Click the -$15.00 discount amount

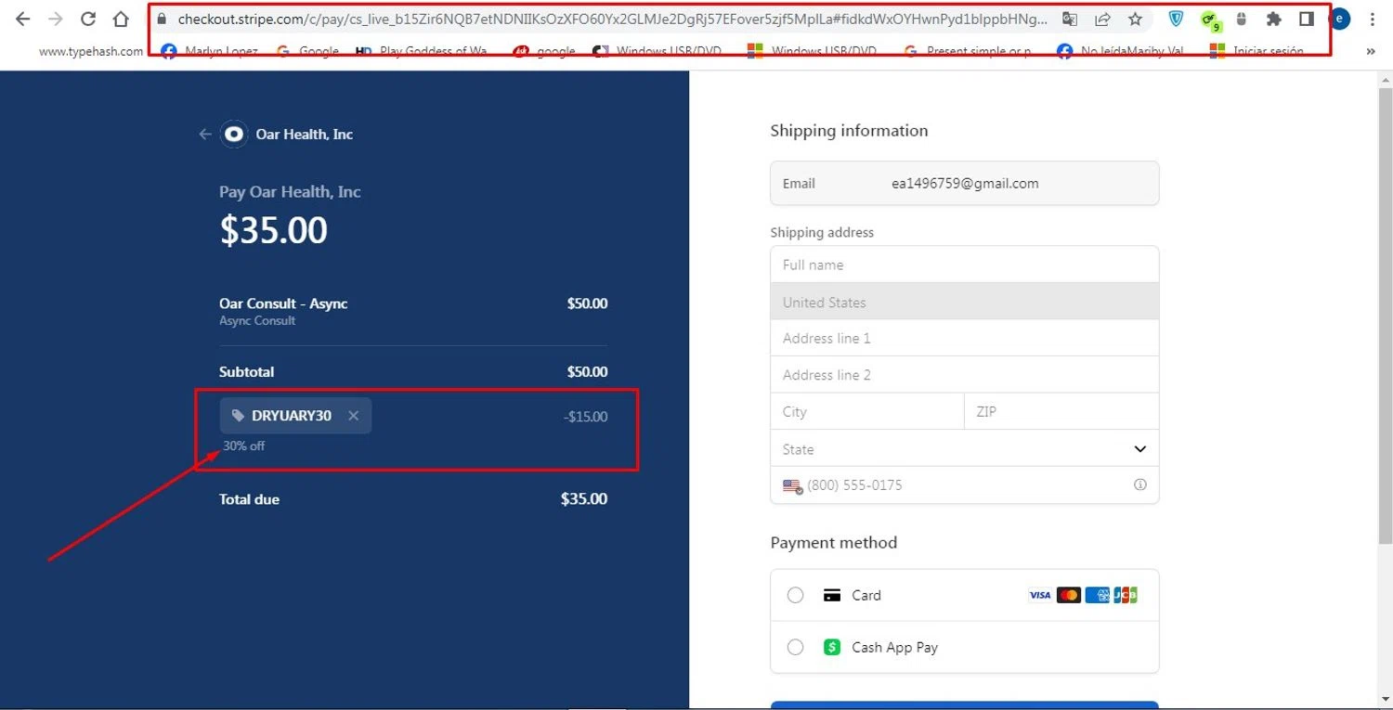coord(586,417)
